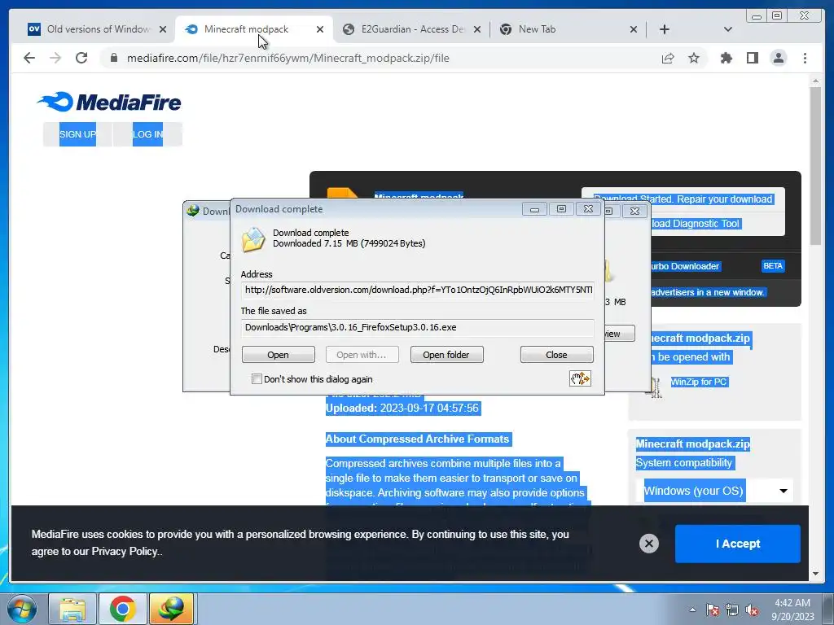The width and height of the screenshot is (834, 625).
Task: Click the file saved as path field
Action: click(418, 327)
